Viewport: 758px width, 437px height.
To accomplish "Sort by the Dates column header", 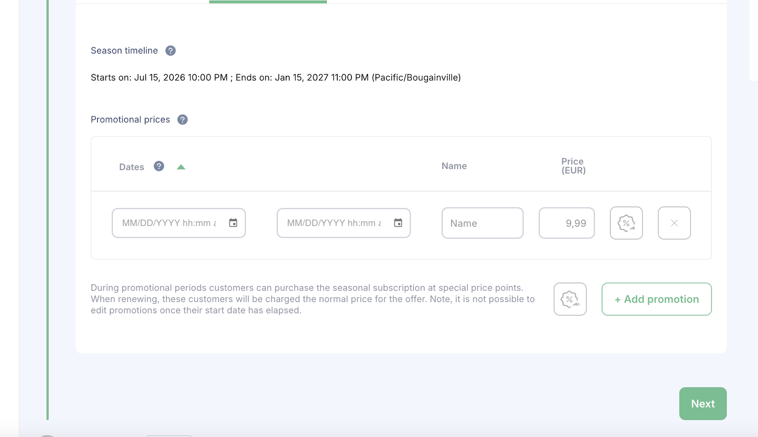I will click(132, 167).
